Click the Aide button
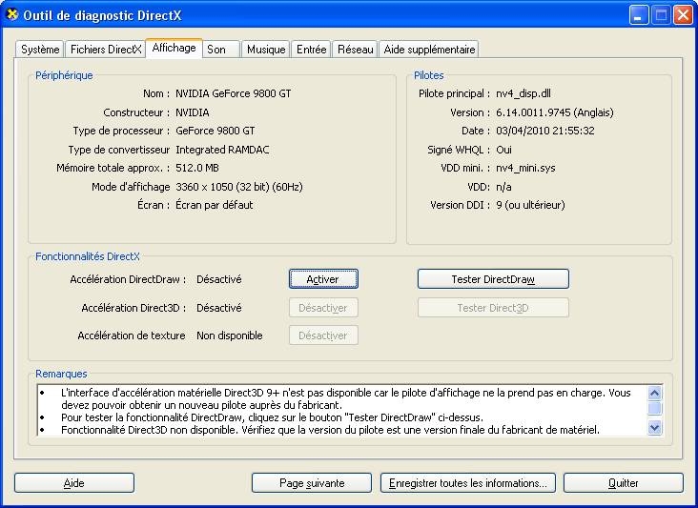Viewport: 698px width, 508px height. tap(74, 483)
